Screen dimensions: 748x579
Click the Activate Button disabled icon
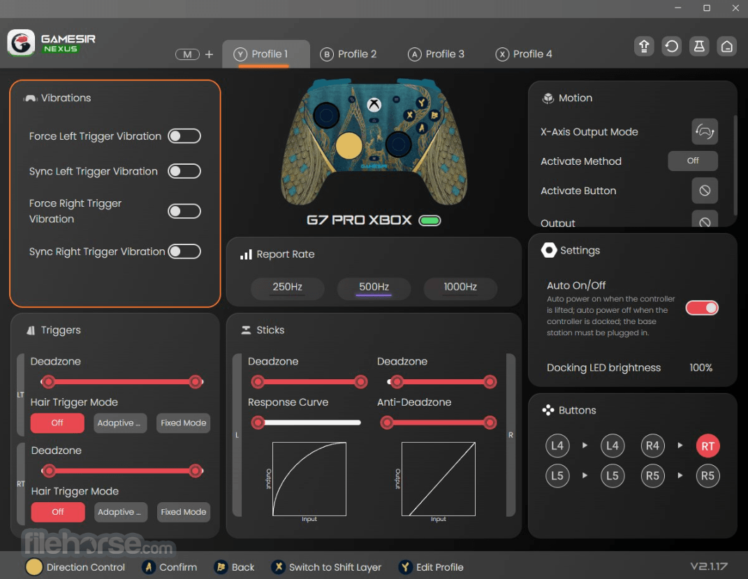[705, 191]
